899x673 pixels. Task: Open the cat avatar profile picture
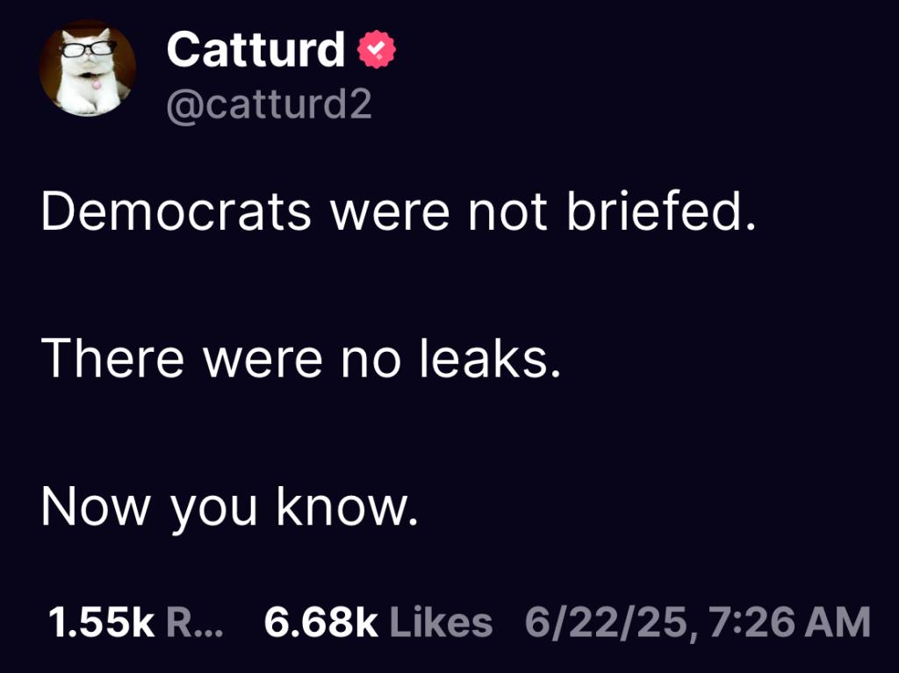pos(88,68)
